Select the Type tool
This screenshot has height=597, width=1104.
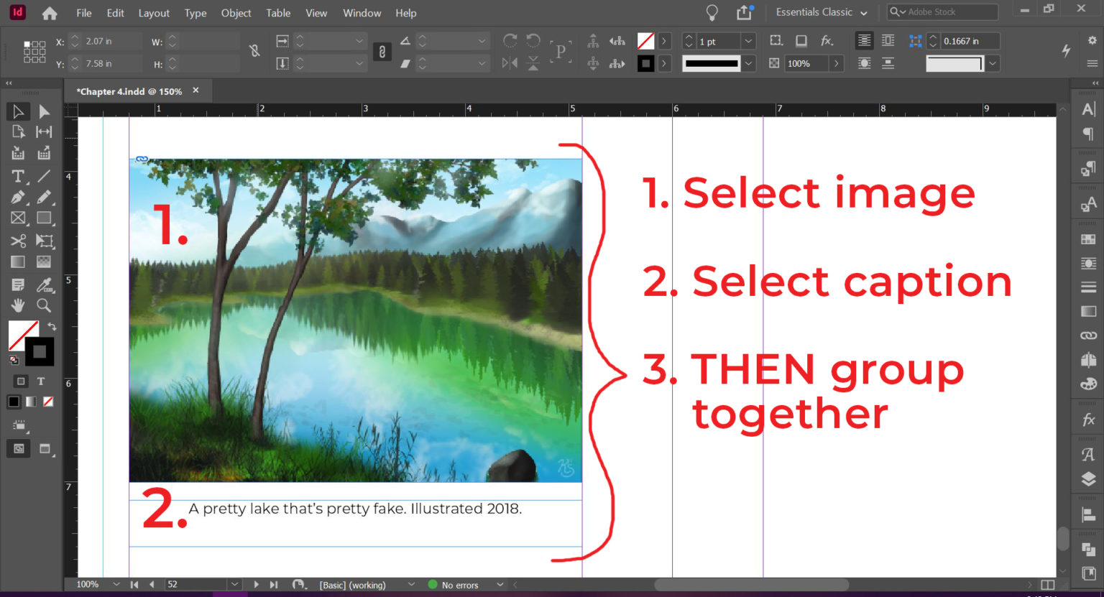18,176
